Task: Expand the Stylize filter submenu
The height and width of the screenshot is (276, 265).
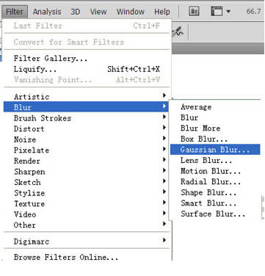Action: point(86,193)
